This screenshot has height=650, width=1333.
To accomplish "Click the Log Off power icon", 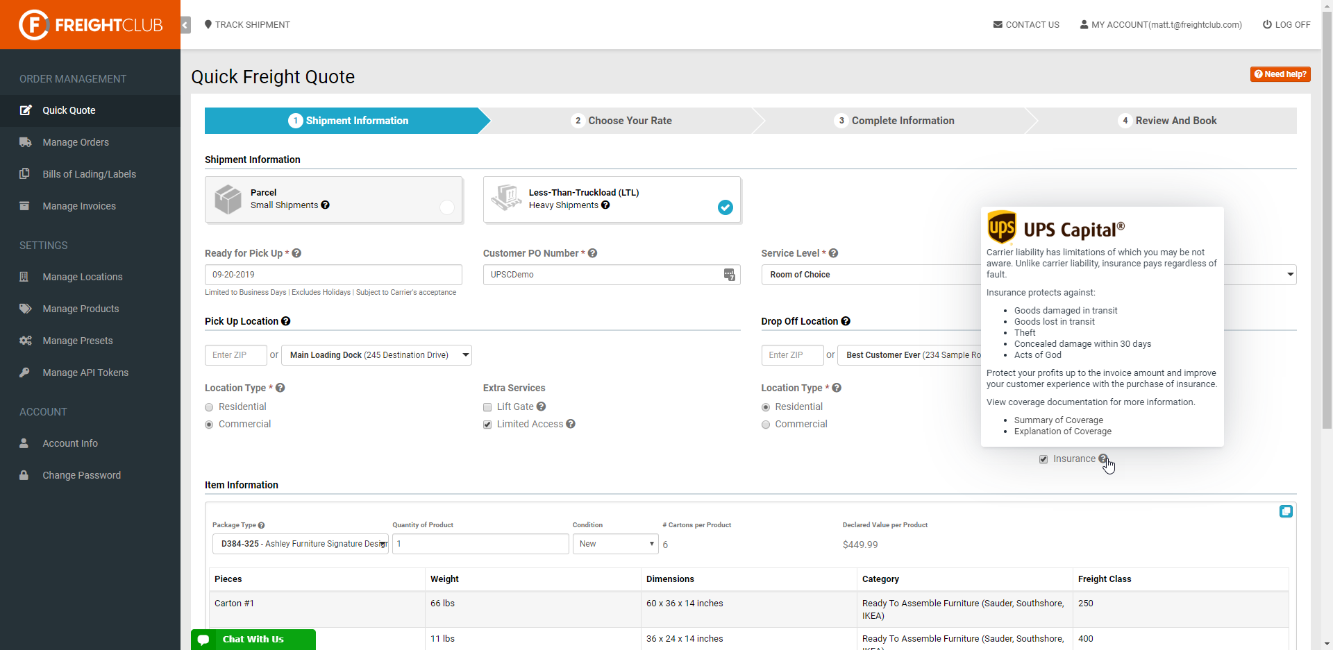I will (x=1268, y=24).
